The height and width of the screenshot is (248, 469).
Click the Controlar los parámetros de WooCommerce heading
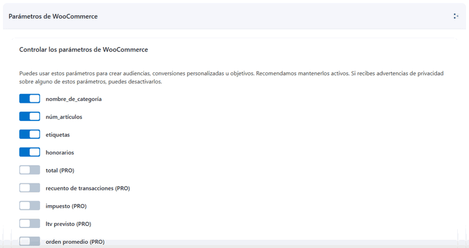[83, 50]
